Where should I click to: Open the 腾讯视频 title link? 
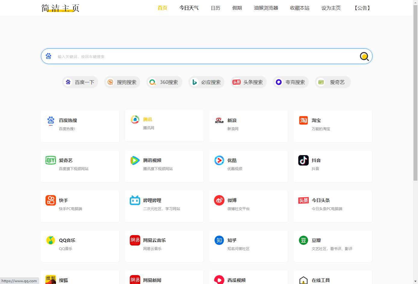tap(152, 160)
